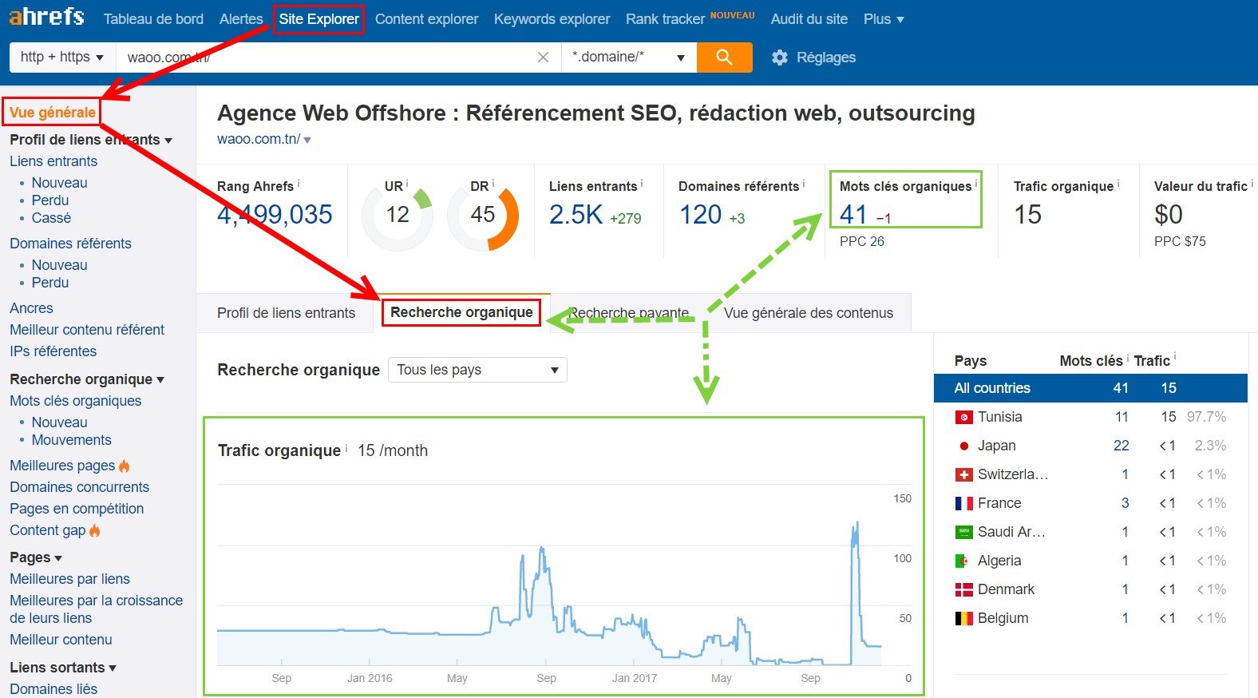
Task: Open Alertes in top navigation
Action: click(x=241, y=19)
